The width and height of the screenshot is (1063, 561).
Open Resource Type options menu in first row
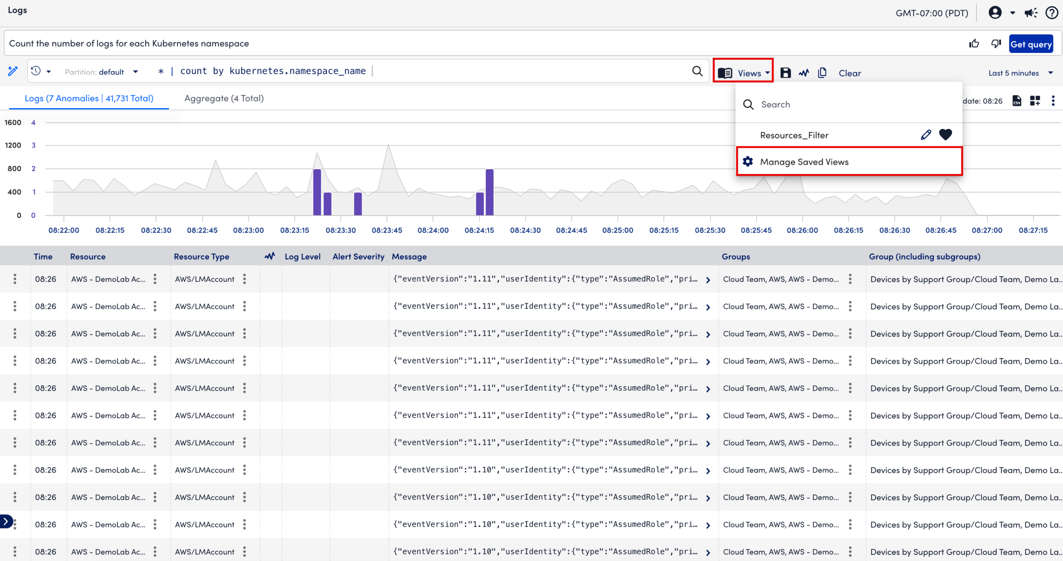click(x=245, y=279)
